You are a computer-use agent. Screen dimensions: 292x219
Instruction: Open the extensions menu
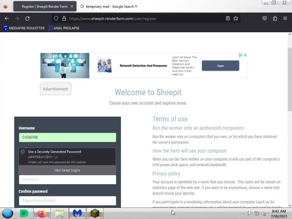click(275, 18)
